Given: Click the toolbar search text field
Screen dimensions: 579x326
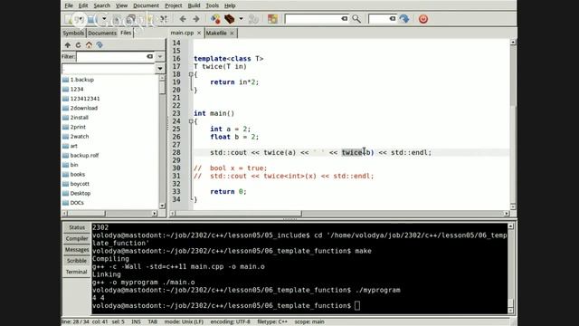Looking at the screenshot, I should tap(313, 18).
